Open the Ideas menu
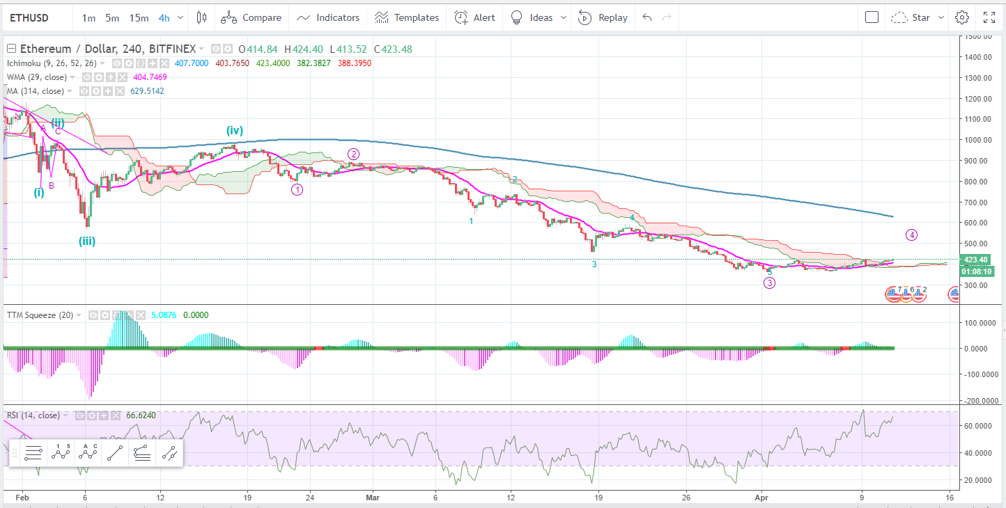 tap(532, 17)
